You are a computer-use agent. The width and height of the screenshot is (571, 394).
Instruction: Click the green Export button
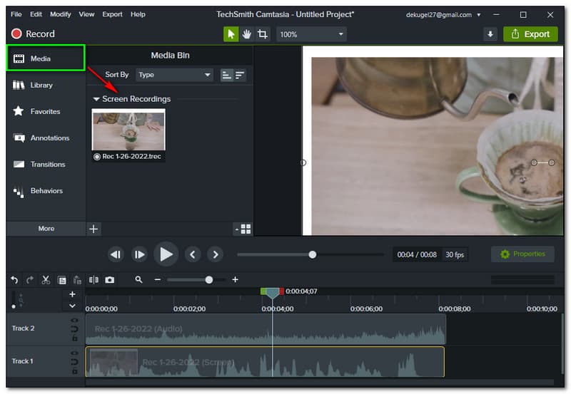click(530, 34)
